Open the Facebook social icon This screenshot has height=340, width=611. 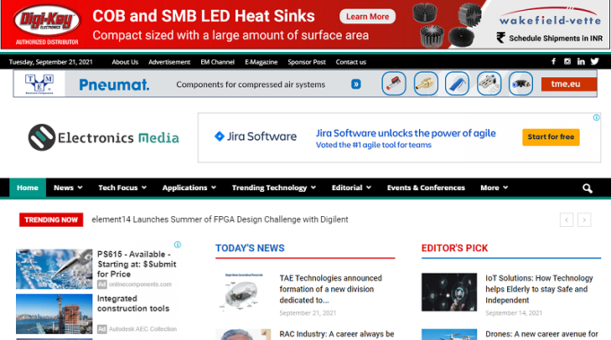click(x=554, y=62)
